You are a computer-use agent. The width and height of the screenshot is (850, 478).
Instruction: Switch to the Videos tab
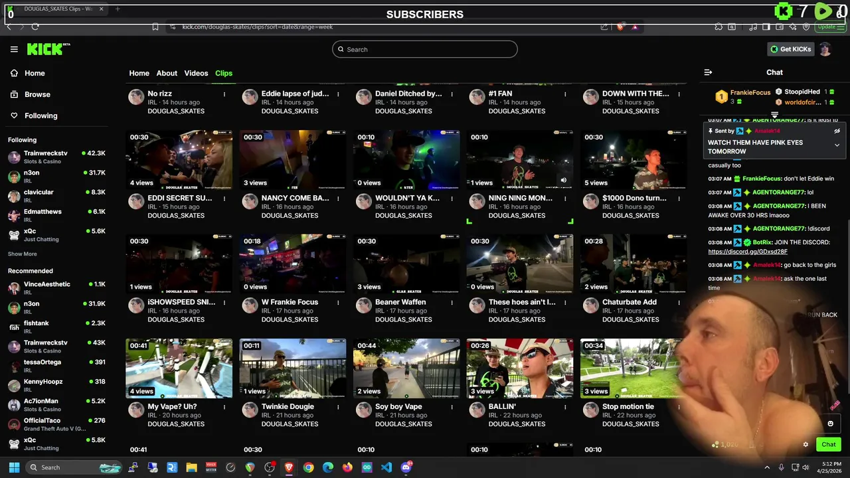[196, 73]
